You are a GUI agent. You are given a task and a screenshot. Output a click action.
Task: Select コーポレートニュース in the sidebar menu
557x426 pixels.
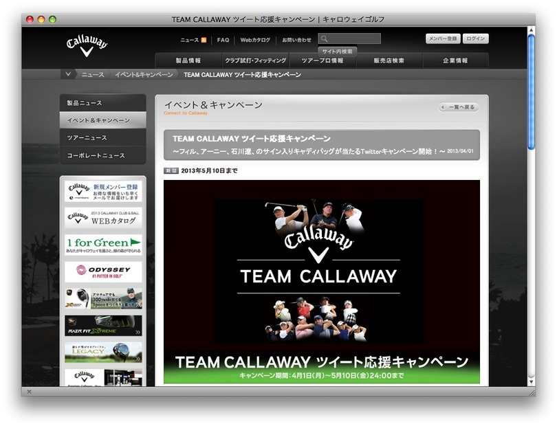[103, 155]
